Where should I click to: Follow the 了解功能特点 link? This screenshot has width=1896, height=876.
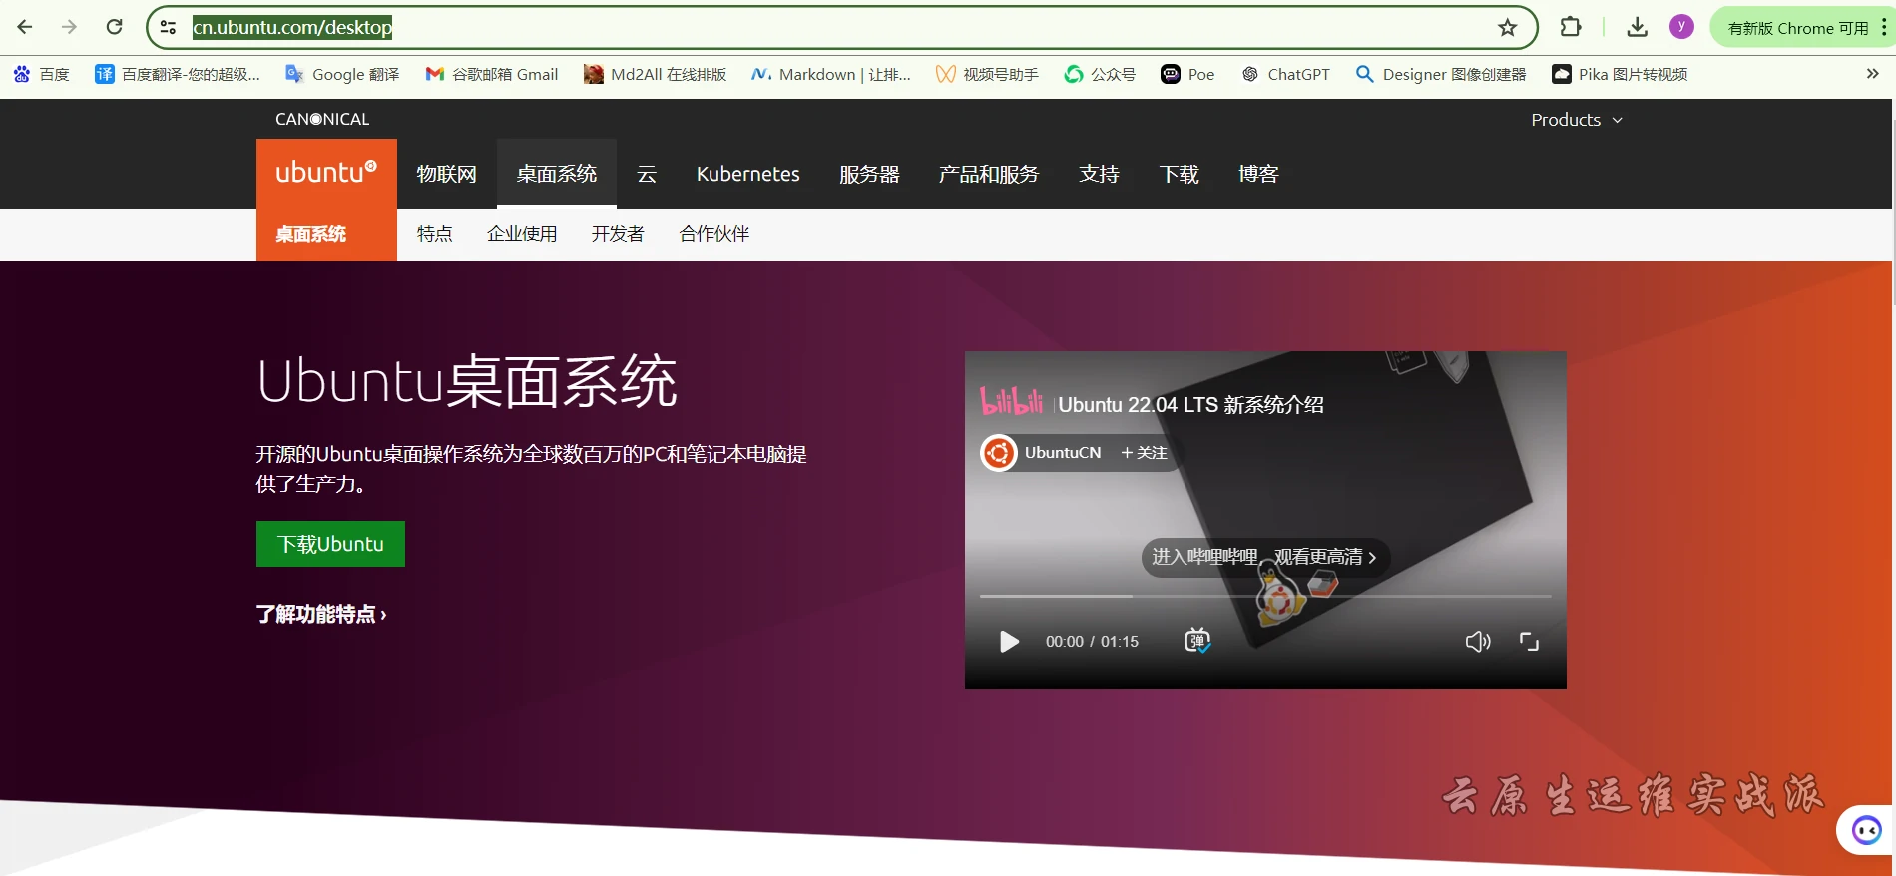point(320,614)
